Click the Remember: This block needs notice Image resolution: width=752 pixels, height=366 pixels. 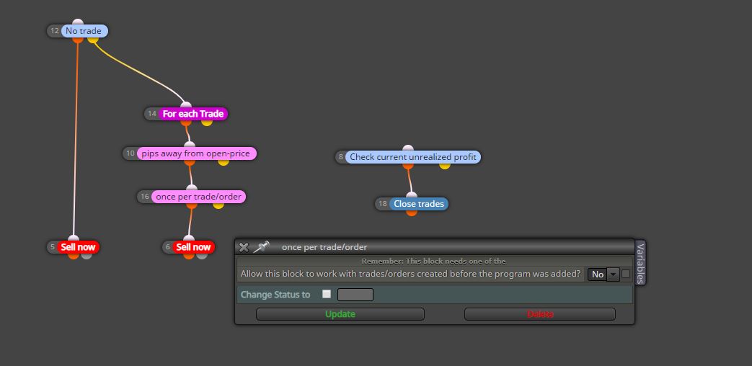coord(433,261)
